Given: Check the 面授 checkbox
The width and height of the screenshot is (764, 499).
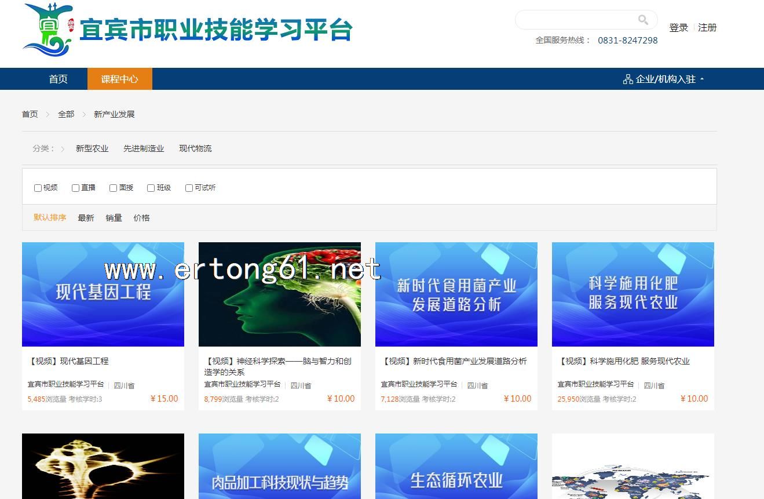Looking at the screenshot, I should pyautogui.click(x=113, y=188).
